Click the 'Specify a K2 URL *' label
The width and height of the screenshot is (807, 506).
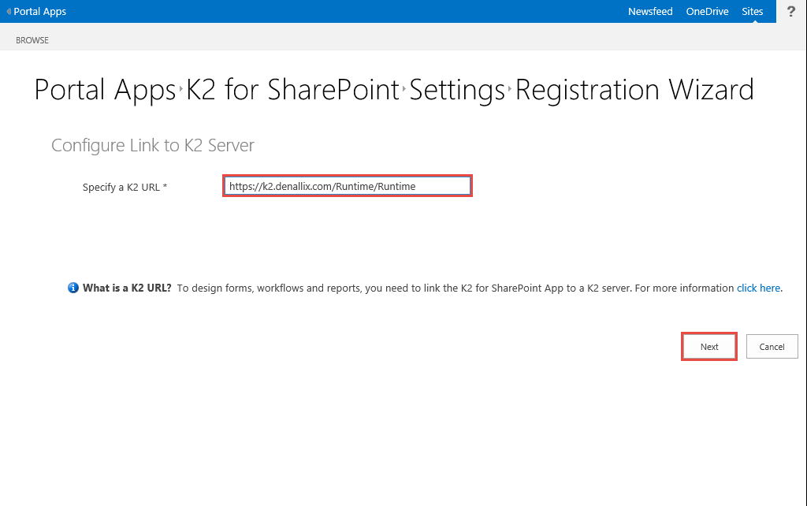click(125, 188)
